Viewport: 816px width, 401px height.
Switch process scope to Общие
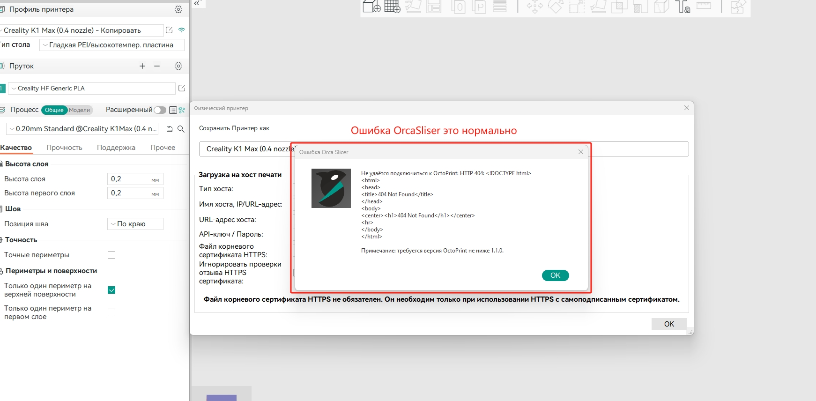pos(54,110)
